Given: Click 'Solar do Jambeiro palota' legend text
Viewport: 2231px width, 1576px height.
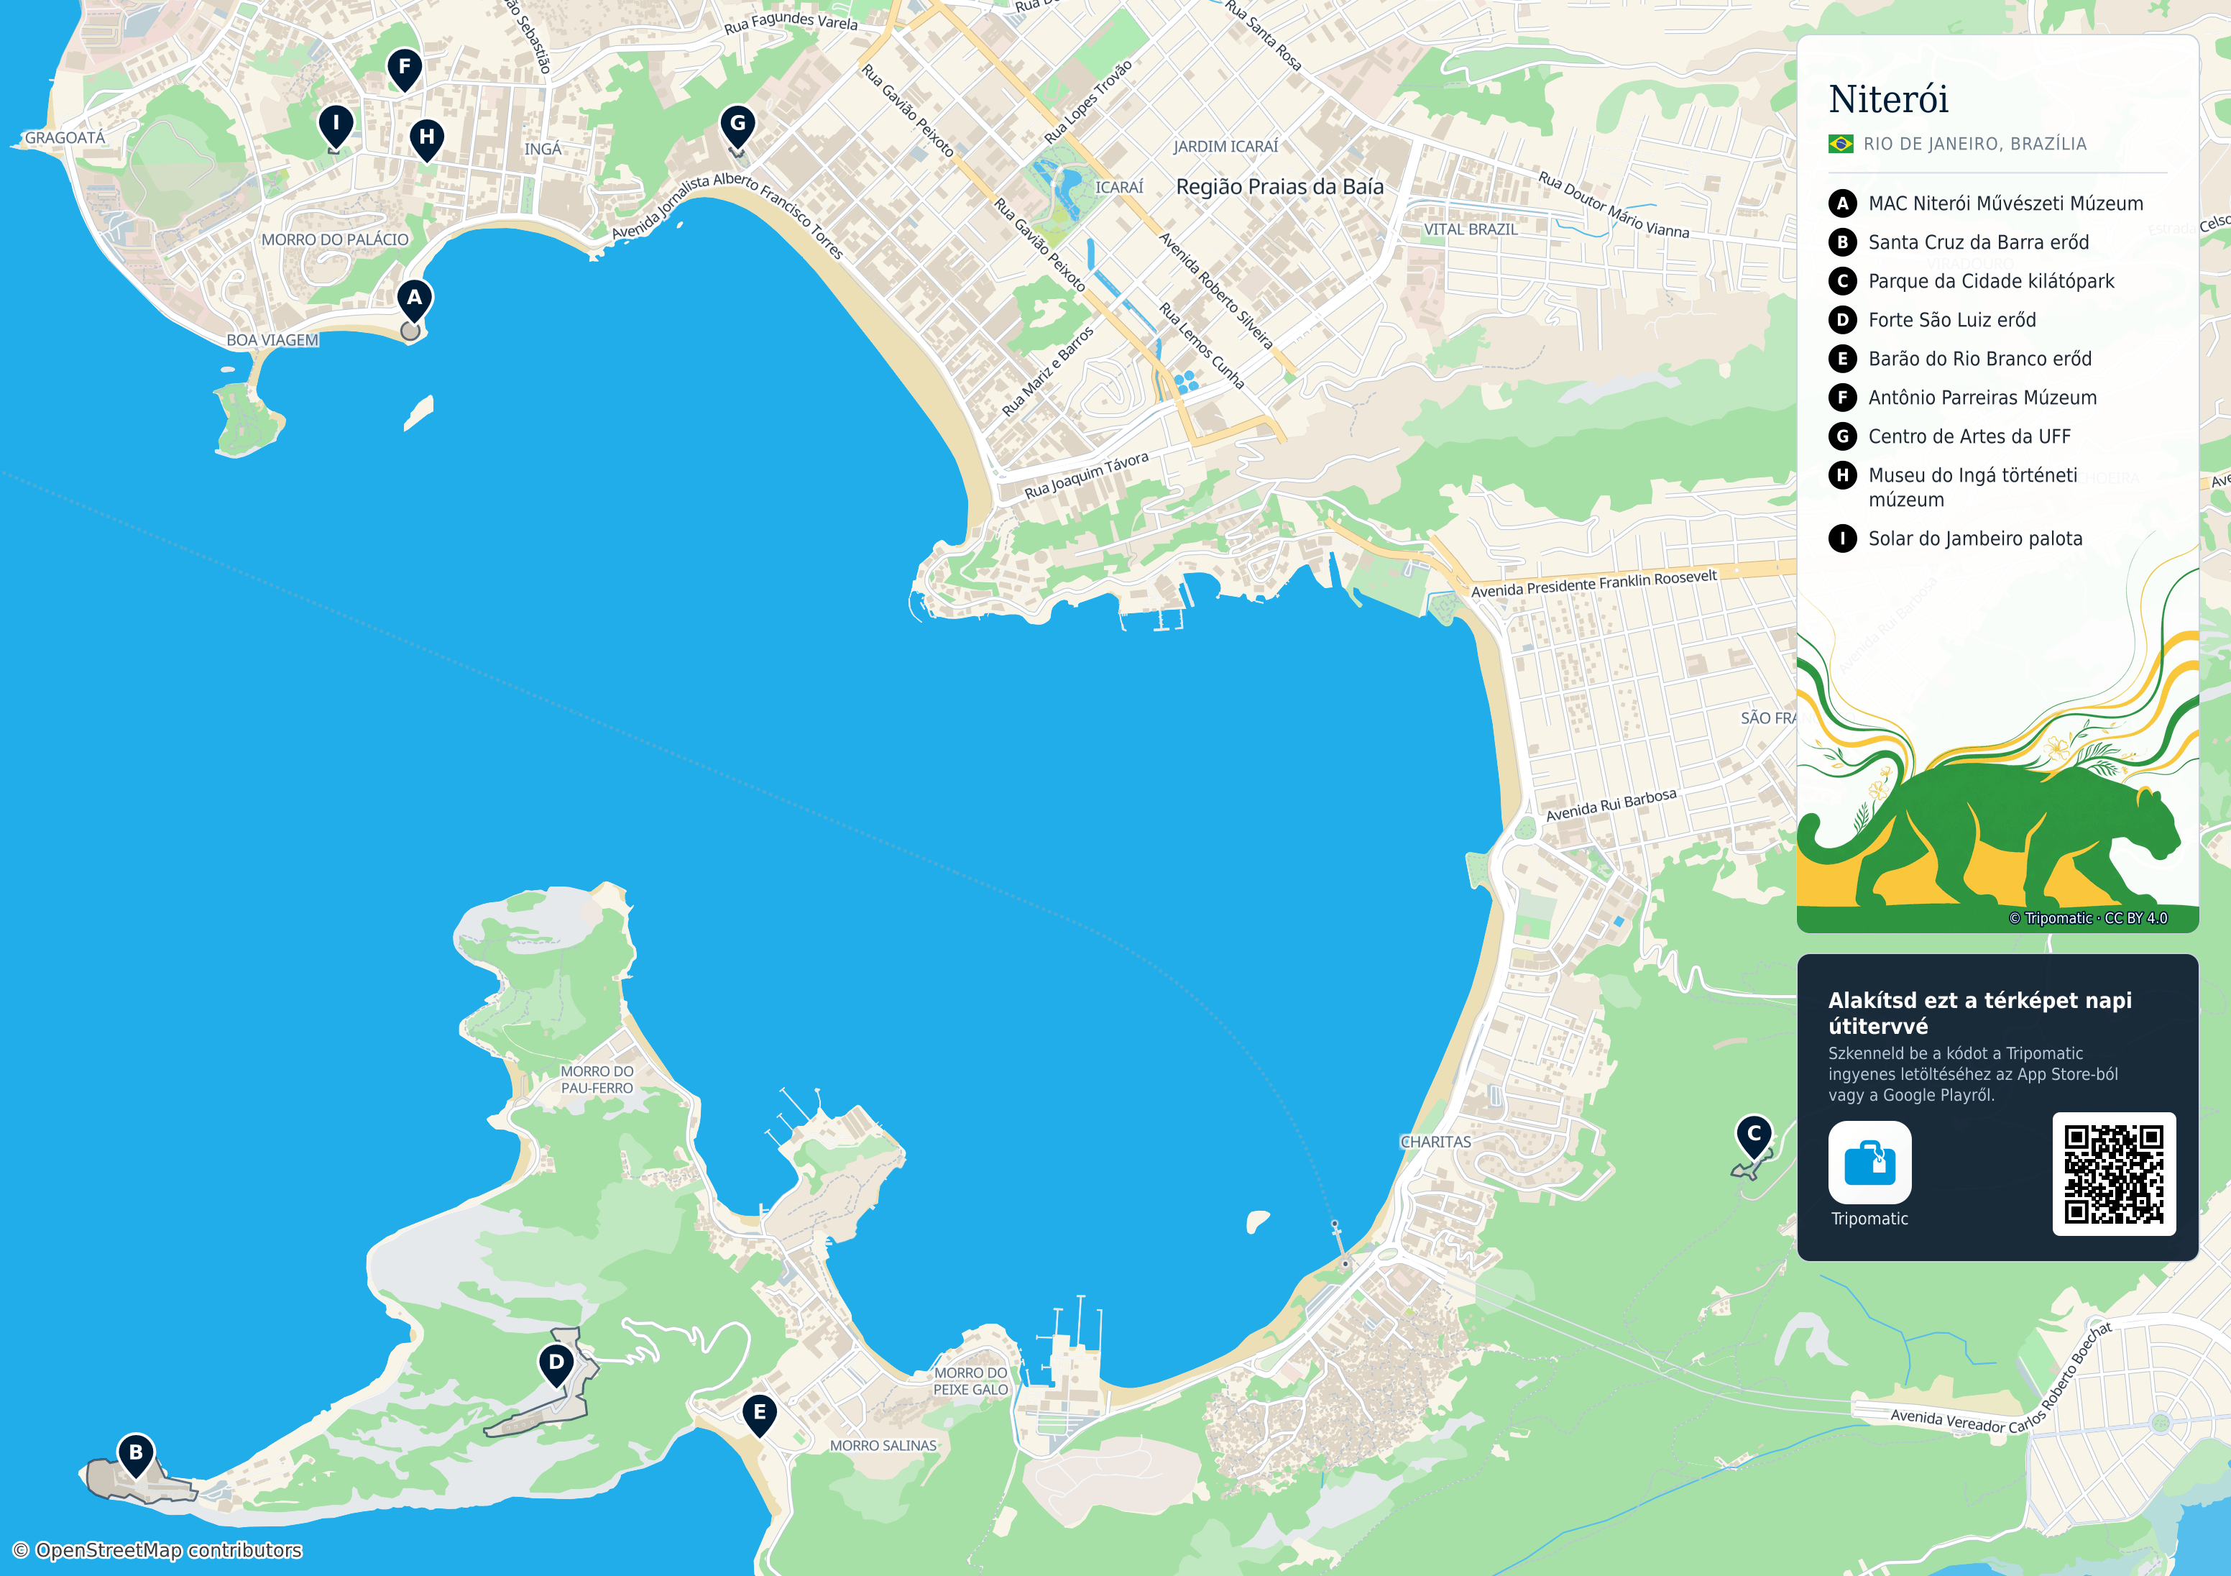Looking at the screenshot, I should (1975, 539).
